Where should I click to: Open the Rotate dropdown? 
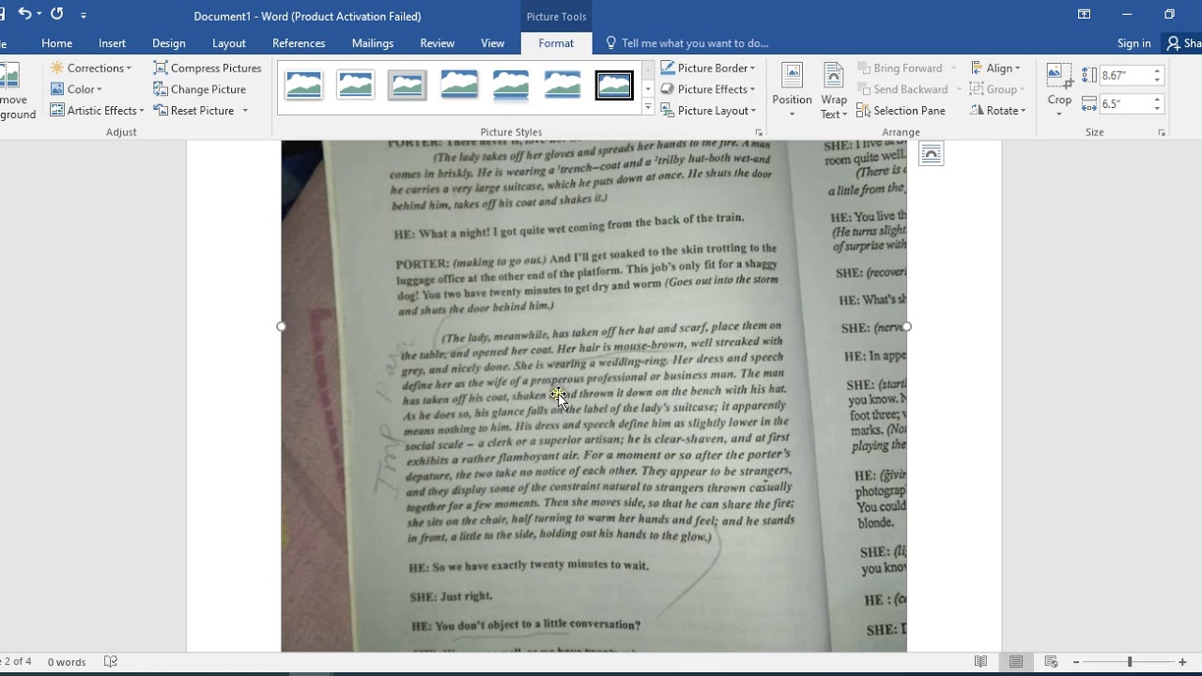click(999, 111)
